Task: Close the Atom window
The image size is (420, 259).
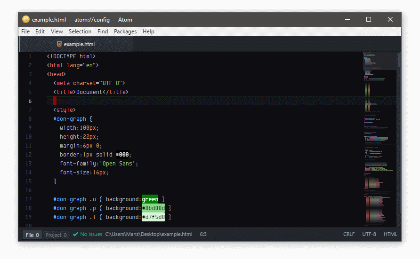Action: coord(390,20)
